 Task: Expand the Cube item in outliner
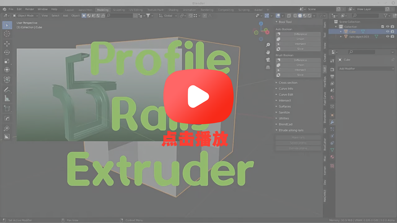(x=341, y=32)
